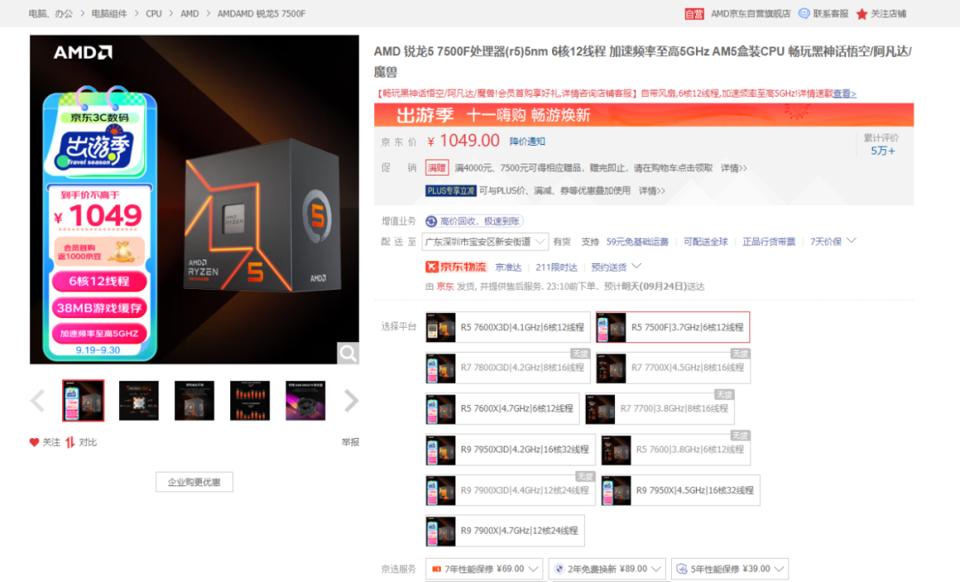Click 正品行货带票 link
The image size is (960, 582).
point(769,242)
